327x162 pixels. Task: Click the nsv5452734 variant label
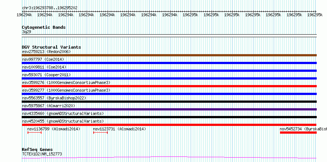coord(303,129)
